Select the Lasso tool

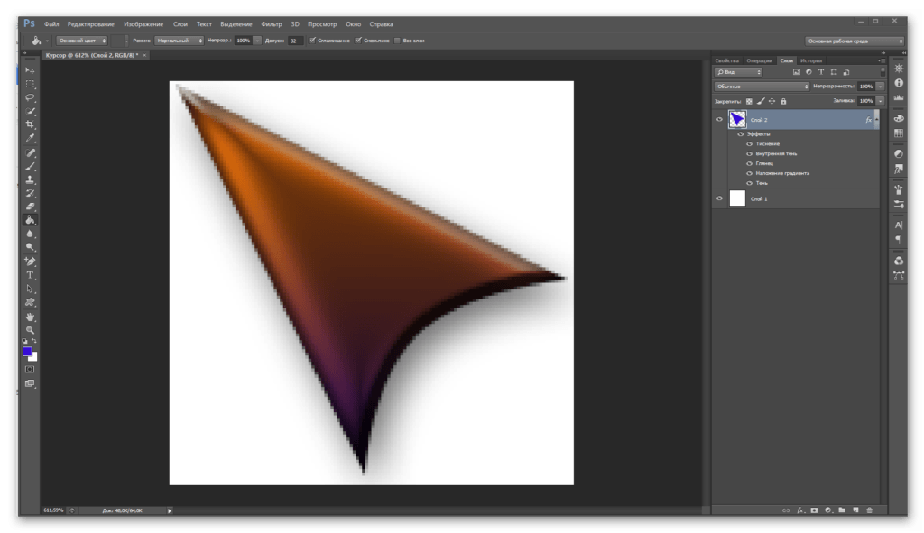[30, 97]
